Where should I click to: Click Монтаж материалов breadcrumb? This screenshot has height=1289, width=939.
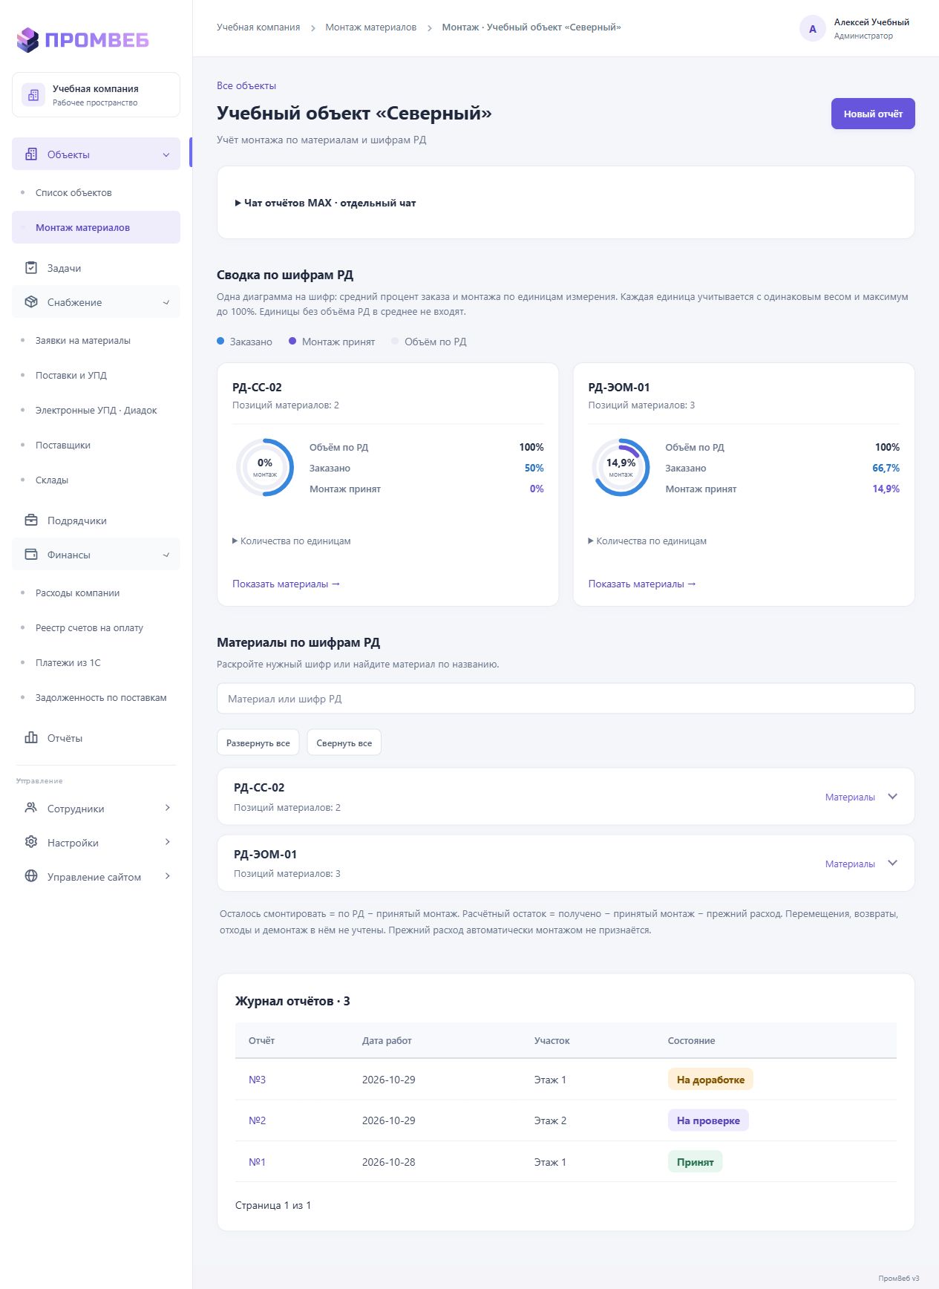[371, 27]
